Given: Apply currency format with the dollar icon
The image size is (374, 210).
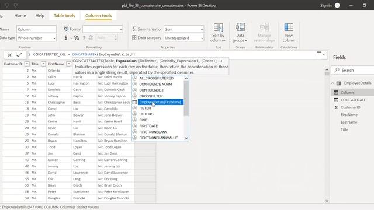Looking at the screenshot, I should [x=66, y=38].
